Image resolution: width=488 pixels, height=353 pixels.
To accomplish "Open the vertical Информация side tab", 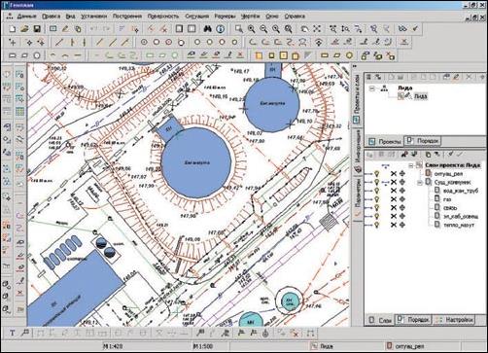I will click(x=357, y=152).
